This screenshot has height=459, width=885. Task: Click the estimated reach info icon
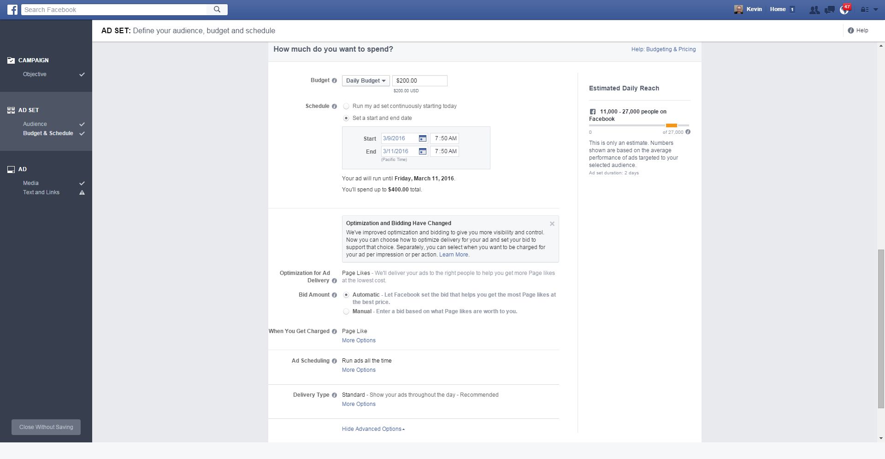tap(688, 132)
